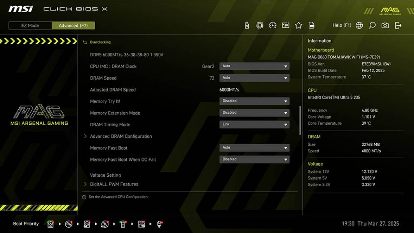Click DRAM speed 4800 MT/s value
The height and width of the screenshot is (233, 414).
(x=371, y=151)
